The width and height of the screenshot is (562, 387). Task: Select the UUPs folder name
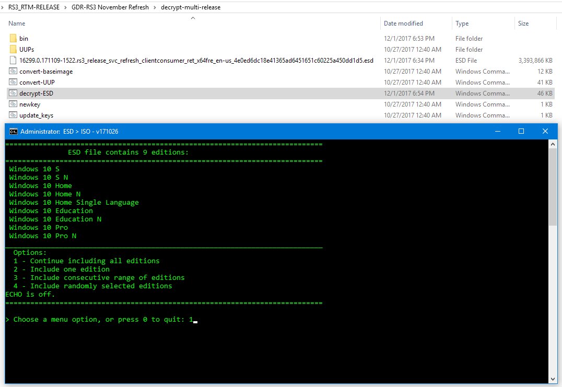click(27, 50)
